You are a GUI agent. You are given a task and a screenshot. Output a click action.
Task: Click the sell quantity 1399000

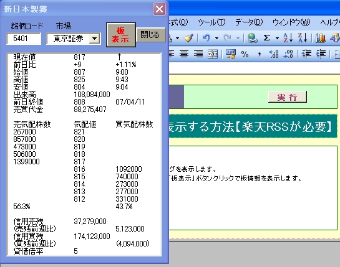click(x=26, y=162)
